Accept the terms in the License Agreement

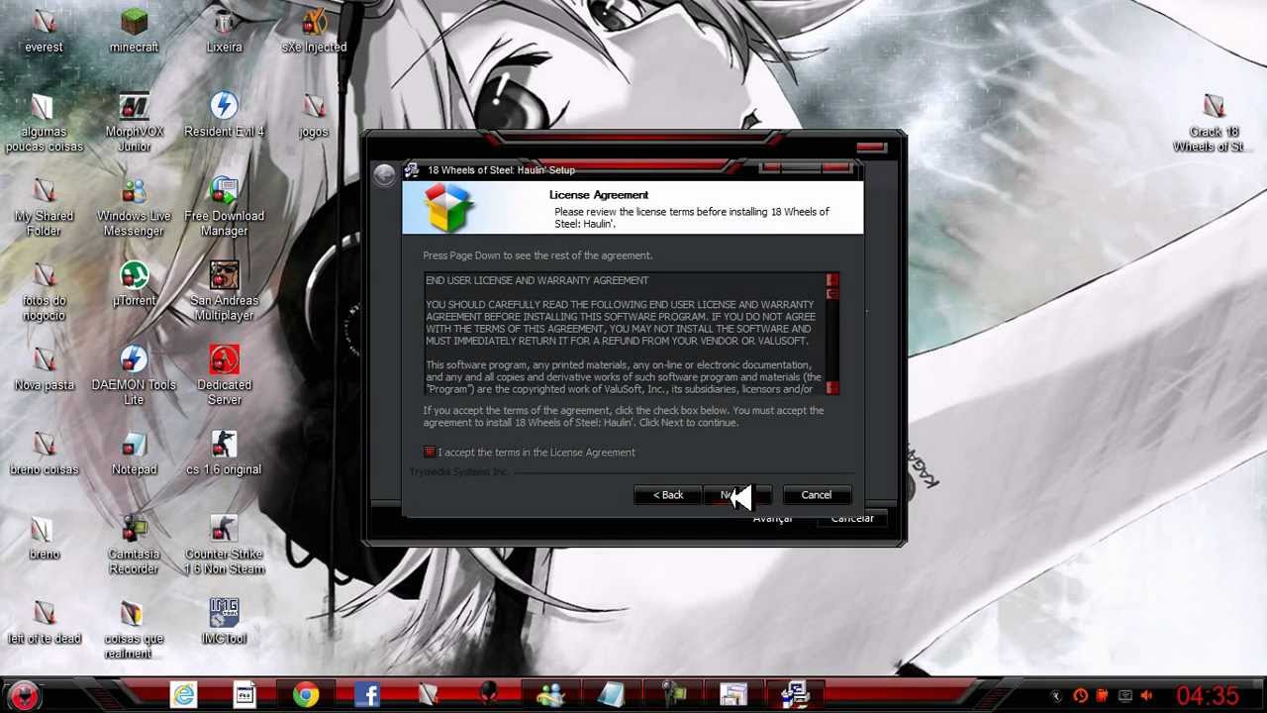pos(430,453)
